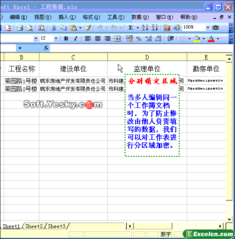This screenshot has height=239, width=235.
Task: Open the 100% zoom dropdown
Action: pos(208,28)
